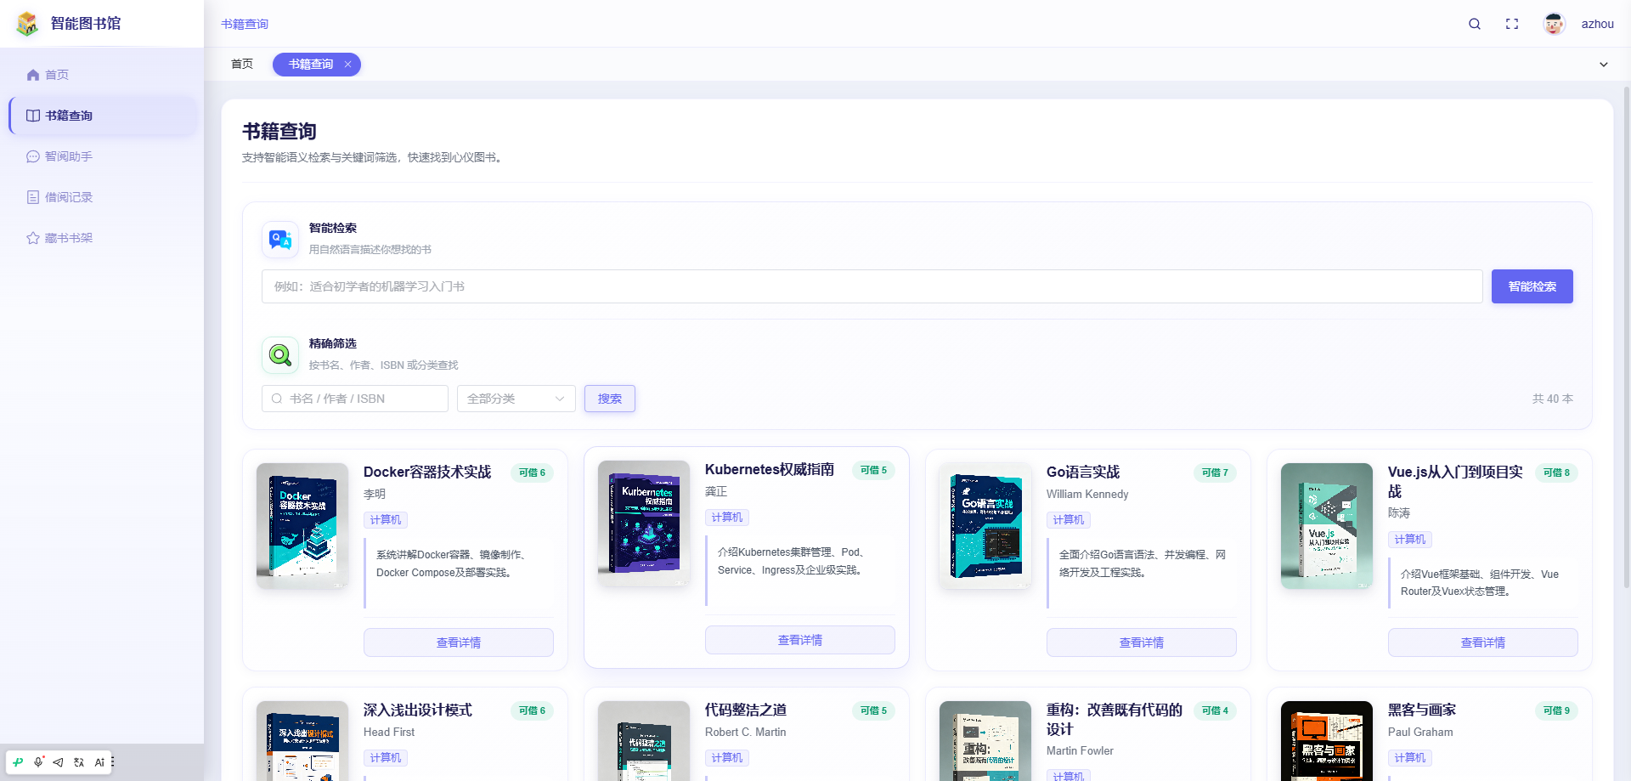
Task: Click the 可借 8 badge
Action: pyautogui.click(x=1556, y=473)
